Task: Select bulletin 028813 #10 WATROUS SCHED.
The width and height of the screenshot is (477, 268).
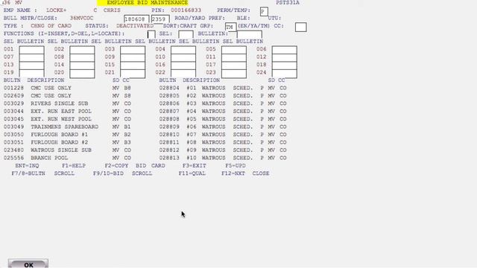Action: [x=223, y=158]
